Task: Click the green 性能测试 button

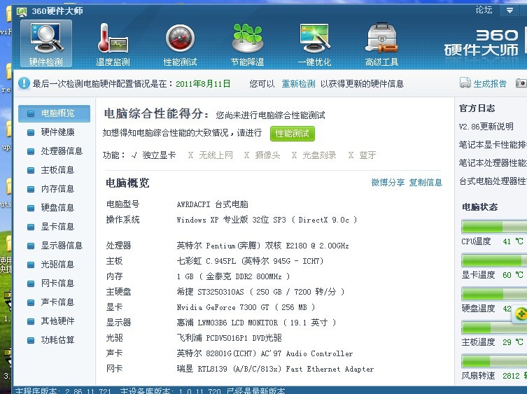Action: 292,134
